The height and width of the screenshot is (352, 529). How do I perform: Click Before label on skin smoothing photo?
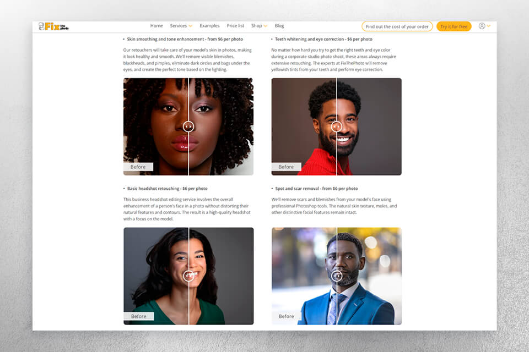coord(138,167)
